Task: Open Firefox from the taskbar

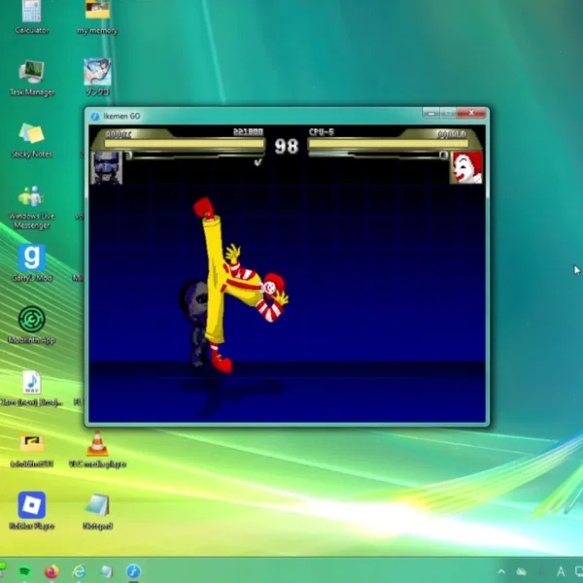Action: [x=51, y=571]
